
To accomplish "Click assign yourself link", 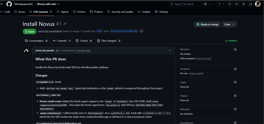I will 196,74.
